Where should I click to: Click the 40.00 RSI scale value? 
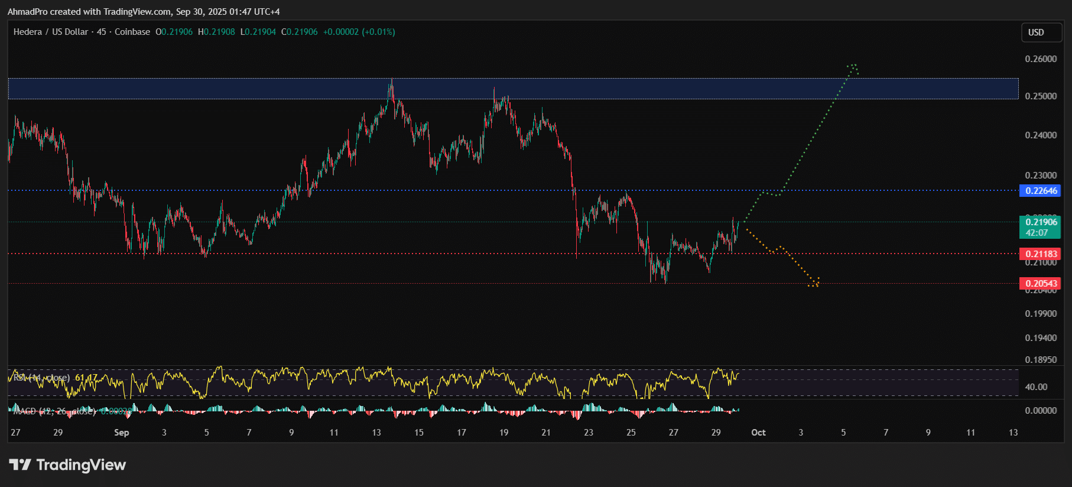1036,387
